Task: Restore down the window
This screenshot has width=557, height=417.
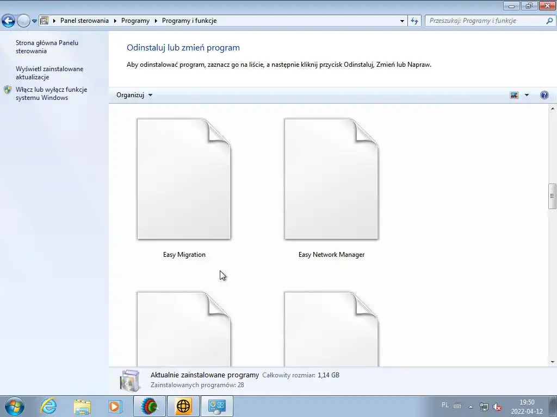Action: pos(529,5)
